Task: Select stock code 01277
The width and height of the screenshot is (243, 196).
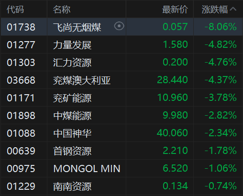Action: tap(21, 44)
